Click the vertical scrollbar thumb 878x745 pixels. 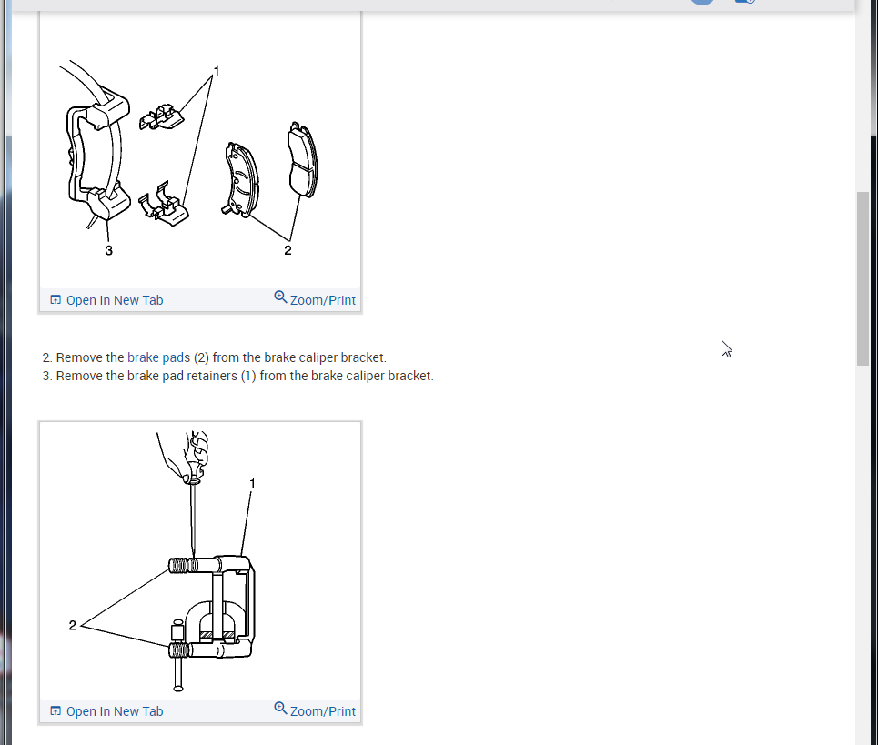pos(863,278)
